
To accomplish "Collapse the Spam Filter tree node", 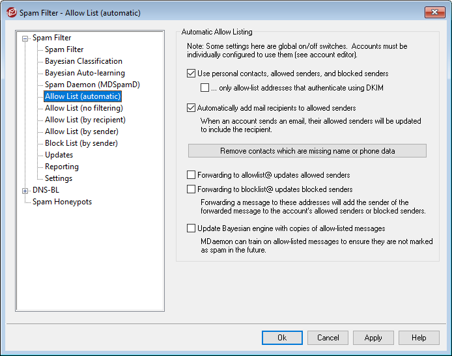I will click(x=25, y=38).
